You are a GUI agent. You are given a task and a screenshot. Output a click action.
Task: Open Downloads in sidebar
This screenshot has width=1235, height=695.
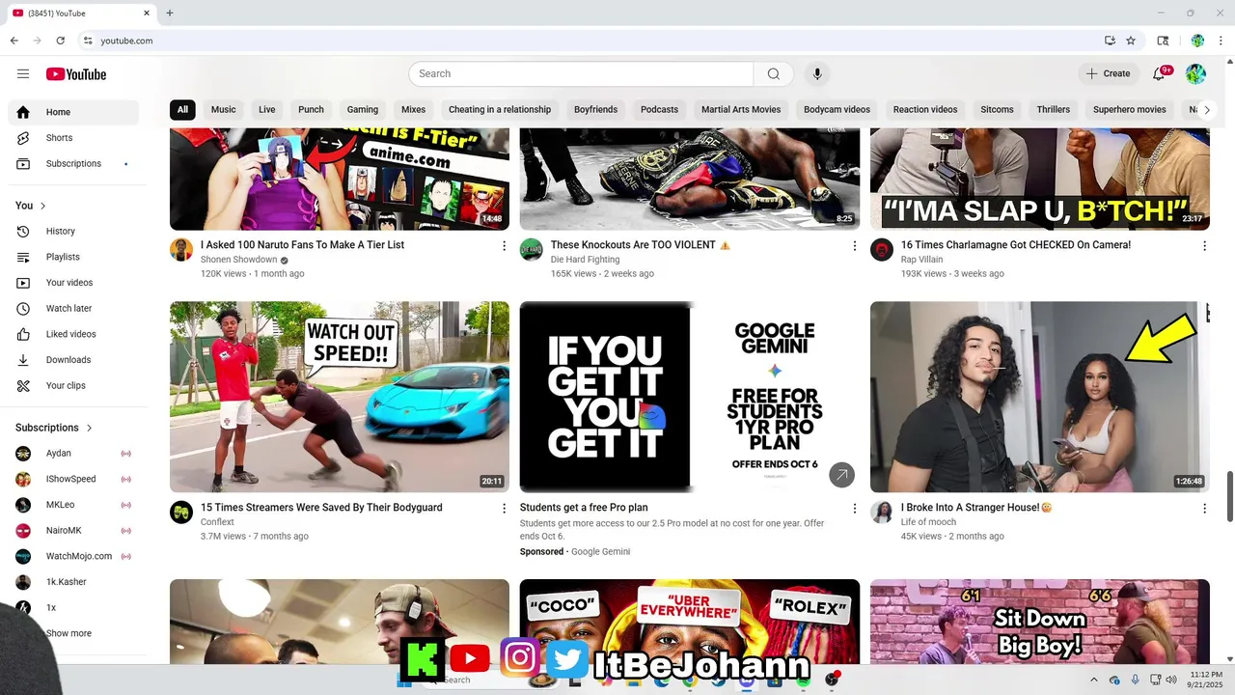[x=73, y=360]
